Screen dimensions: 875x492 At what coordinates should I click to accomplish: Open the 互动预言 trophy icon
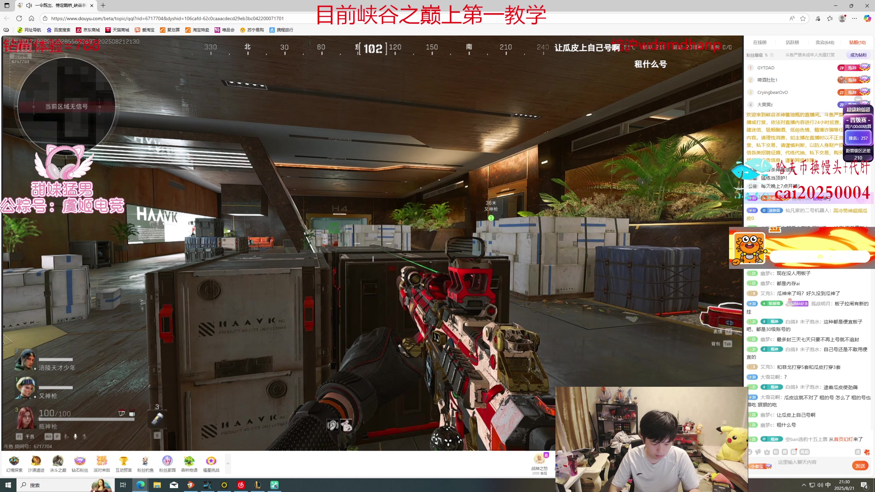(x=123, y=464)
